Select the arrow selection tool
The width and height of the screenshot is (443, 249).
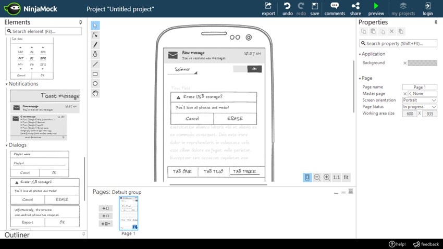pyautogui.click(x=95, y=26)
